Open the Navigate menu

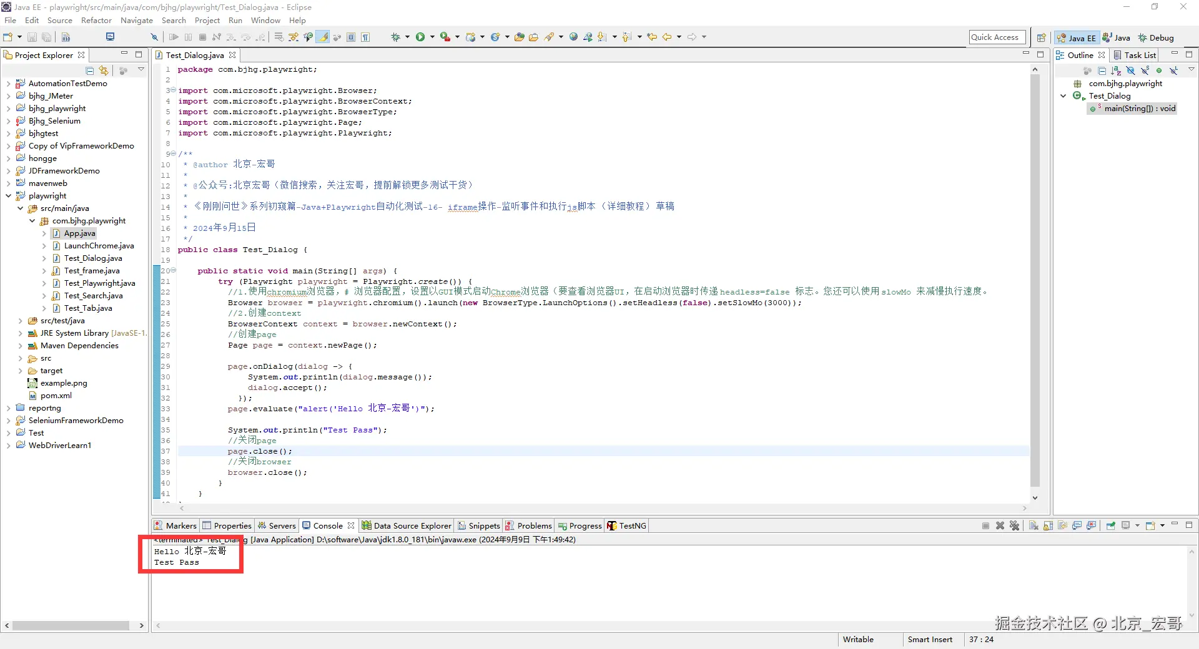[x=137, y=21]
